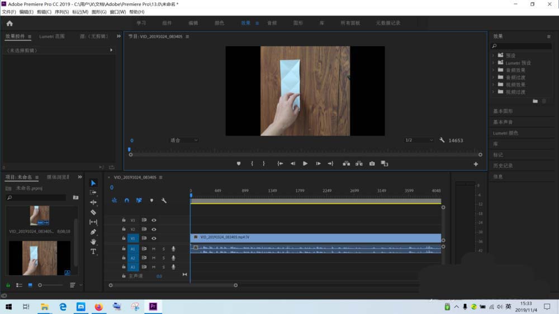Open the 剪辑(C) menu
Screen dimensions: 559x314
pyautogui.click(x=44, y=12)
